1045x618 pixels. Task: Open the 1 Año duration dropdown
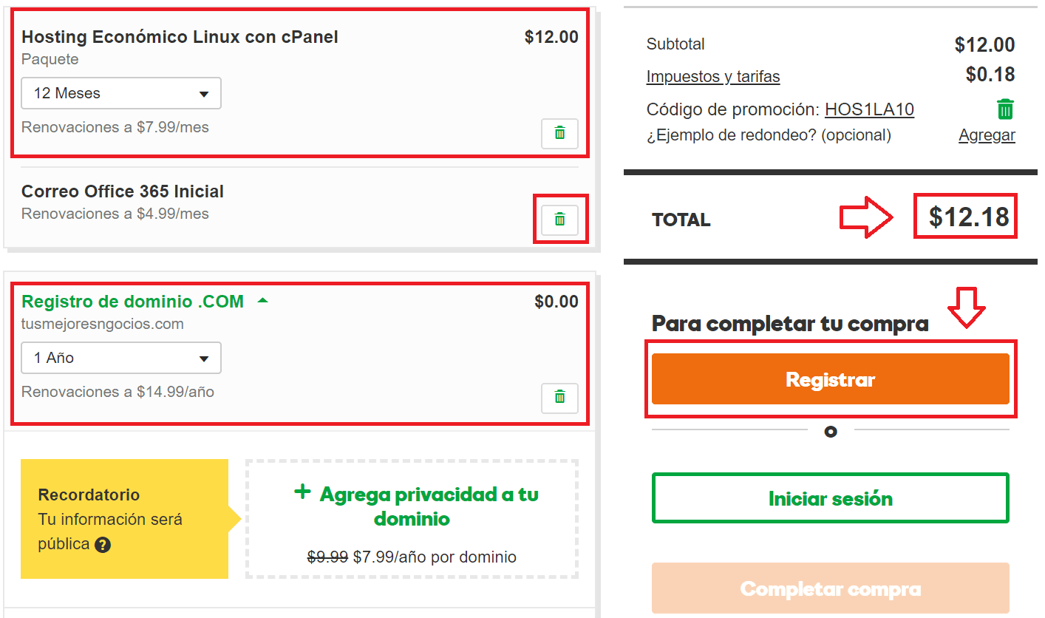[x=121, y=358]
